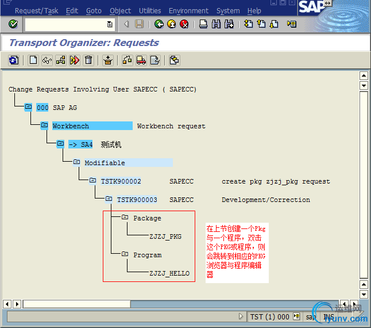Click the highlighted Modifiable label
The image size is (371, 328).
129,163
